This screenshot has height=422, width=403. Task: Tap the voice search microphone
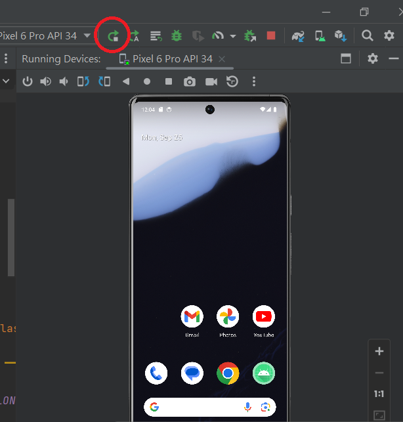tap(247, 407)
